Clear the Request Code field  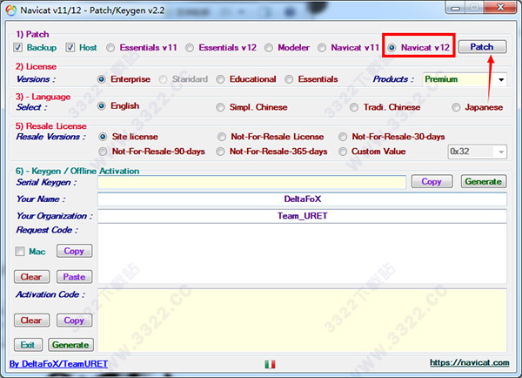tap(31, 277)
